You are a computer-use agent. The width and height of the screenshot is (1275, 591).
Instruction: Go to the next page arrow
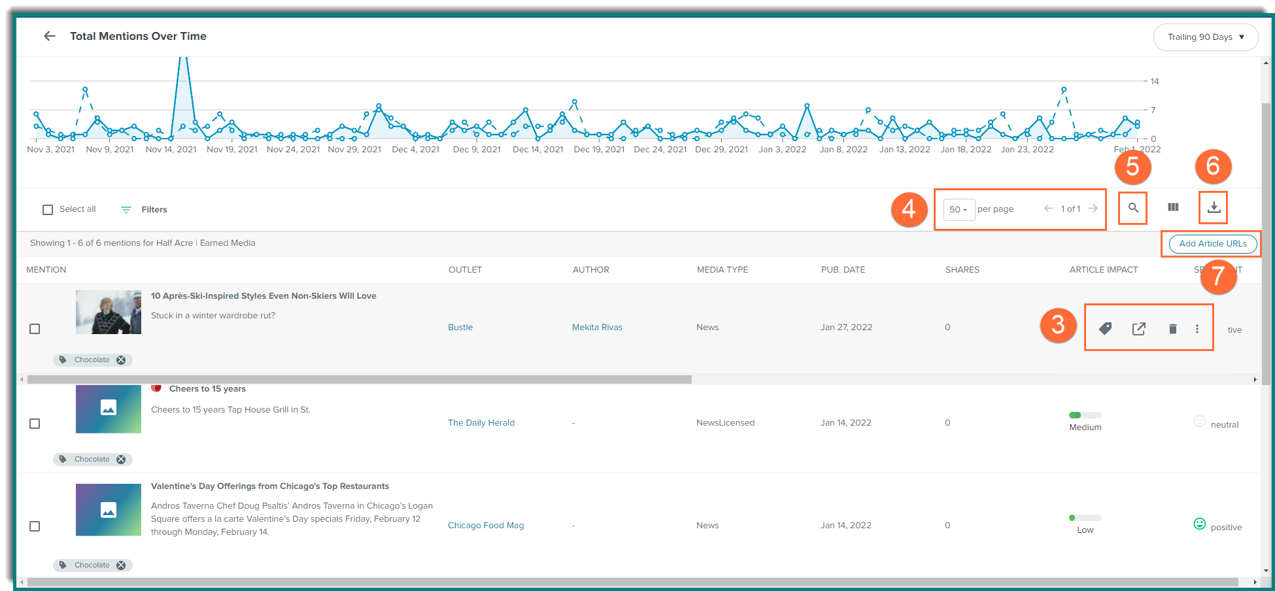tap(1093, 209)
